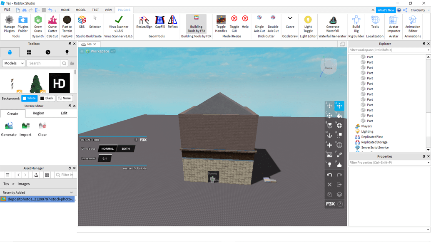Click the Generate terrain button
The height and width of the screenshot is (242, 431).
click(9, 129)
